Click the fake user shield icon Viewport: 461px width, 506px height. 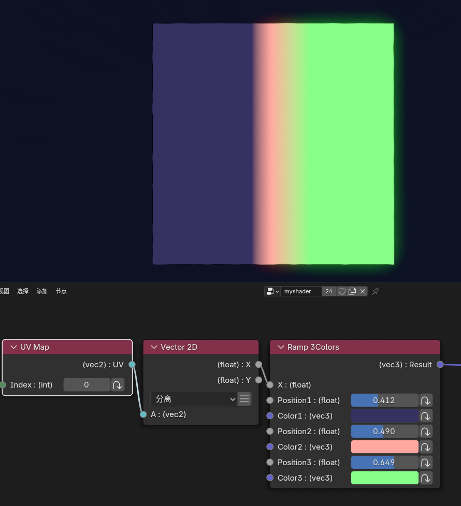click(342, 291)
